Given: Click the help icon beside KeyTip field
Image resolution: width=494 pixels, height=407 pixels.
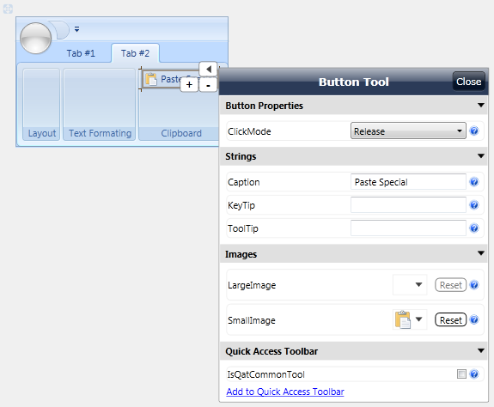Looking at the screenshot, I should click(474, 205).
